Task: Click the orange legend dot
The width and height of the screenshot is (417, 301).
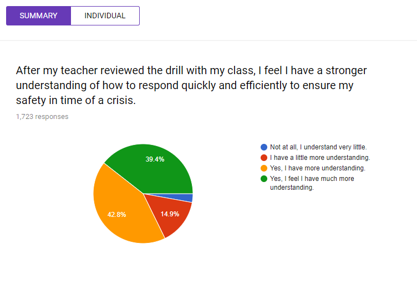Action: (264, 168)
